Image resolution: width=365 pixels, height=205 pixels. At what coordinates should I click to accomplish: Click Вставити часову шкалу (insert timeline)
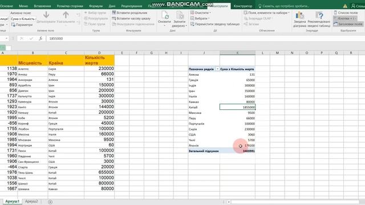point(131,18)
